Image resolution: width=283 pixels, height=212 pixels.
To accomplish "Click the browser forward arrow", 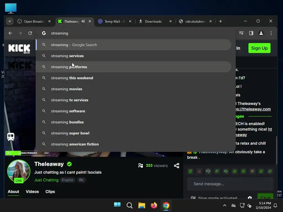I will click(x=20, y=33).
